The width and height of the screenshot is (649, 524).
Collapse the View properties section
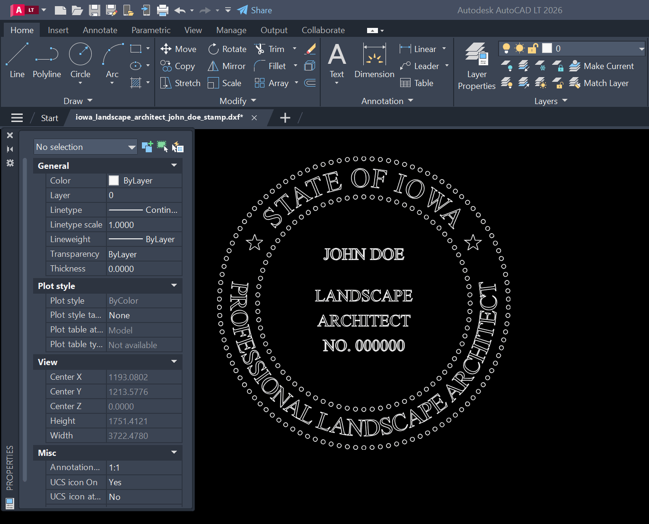pyautogui.click(x=174, y=361)
